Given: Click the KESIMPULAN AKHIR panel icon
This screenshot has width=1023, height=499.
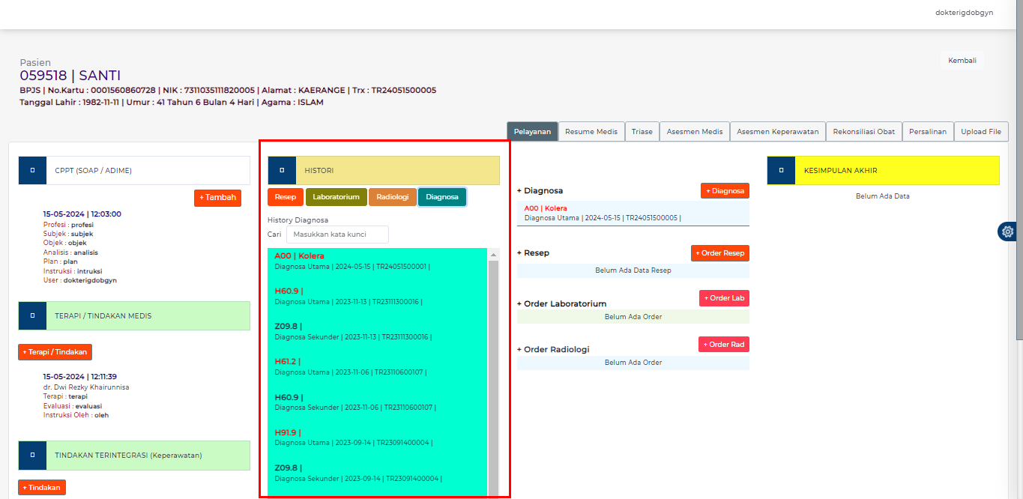Looking at the screenshot, I should 780,170.
